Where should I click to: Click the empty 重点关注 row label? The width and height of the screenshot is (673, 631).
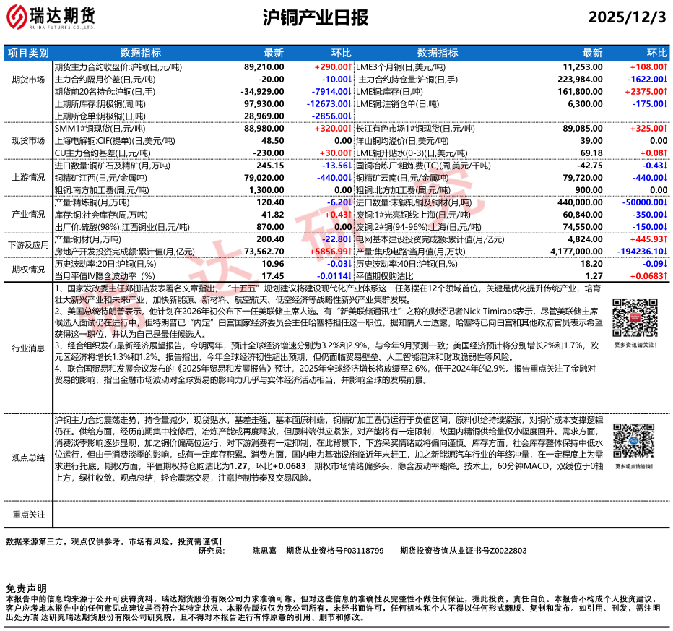tap(28, 514)
